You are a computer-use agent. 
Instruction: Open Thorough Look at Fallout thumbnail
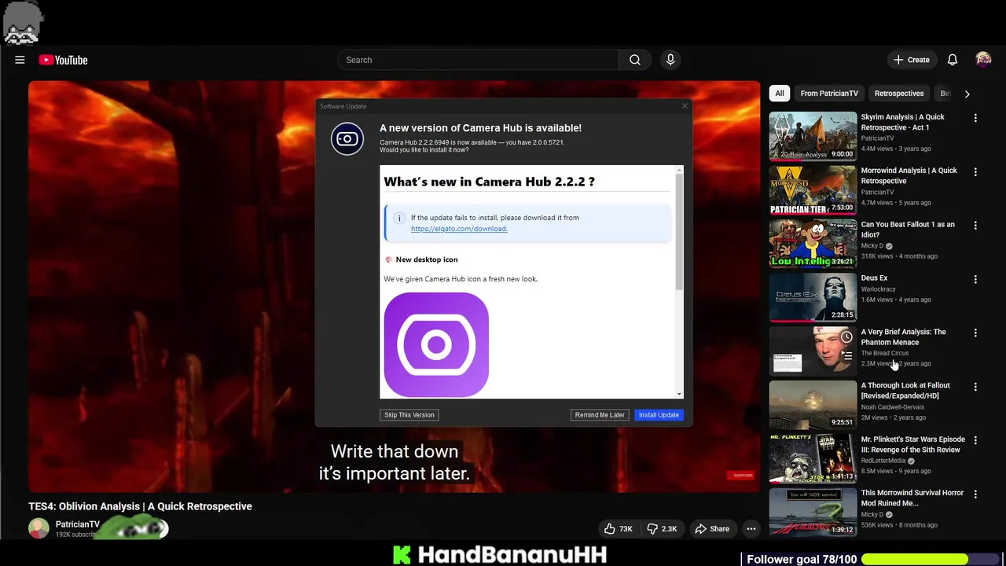point(813,405)
